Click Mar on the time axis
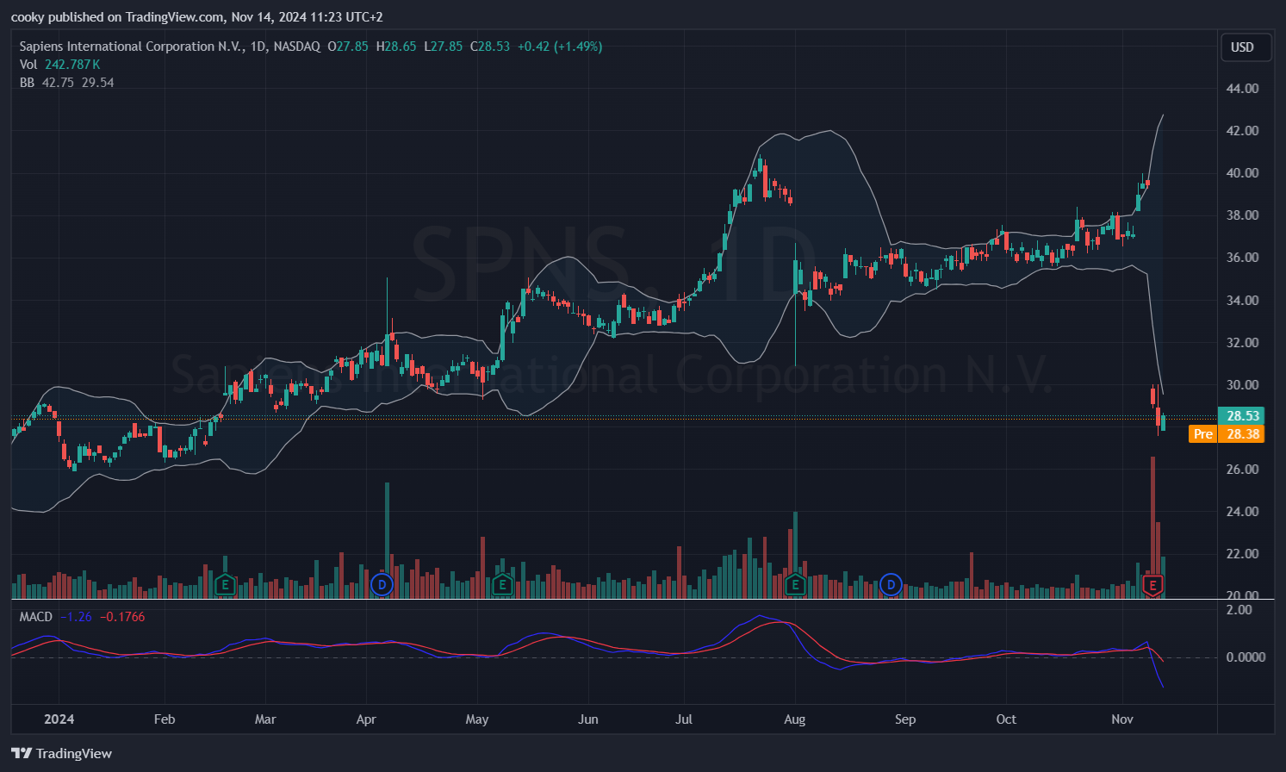The height and width of the screenshot is (772, 1286). point(265,719)
